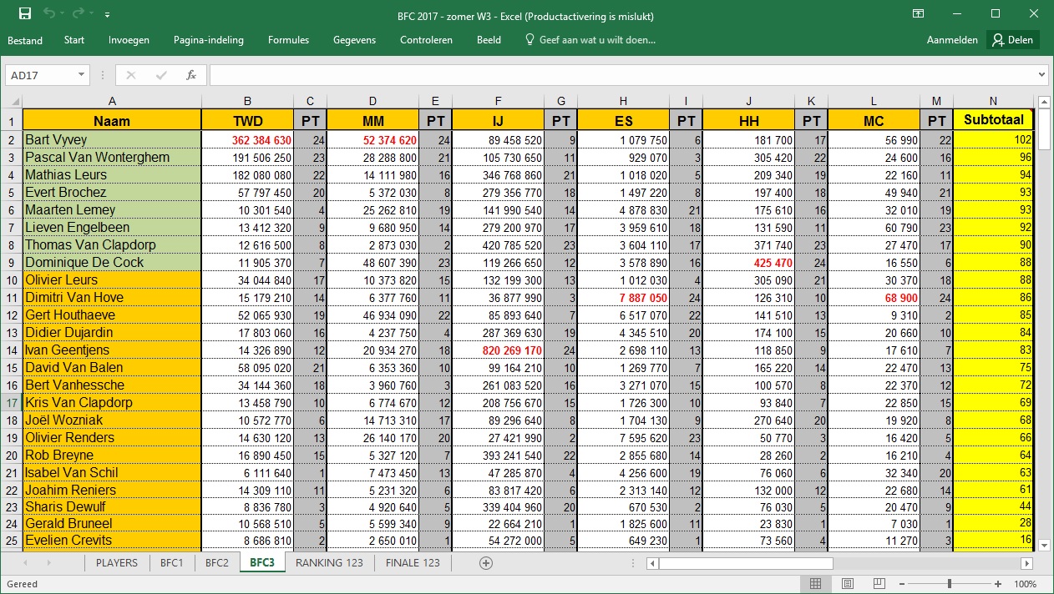Click the Insert Function fx icon
This screenshot has height=594, width=1054.
(x=190, y=75)
